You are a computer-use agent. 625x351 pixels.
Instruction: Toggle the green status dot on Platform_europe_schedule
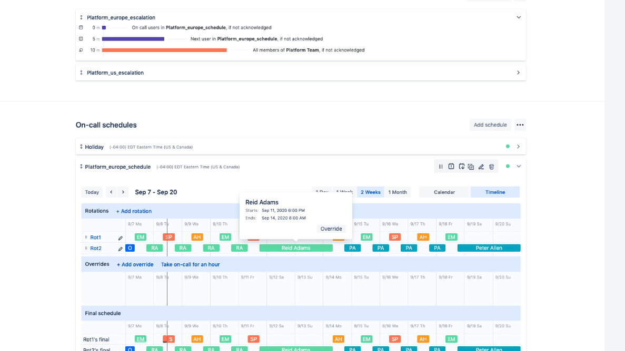[x=508, y=166]
